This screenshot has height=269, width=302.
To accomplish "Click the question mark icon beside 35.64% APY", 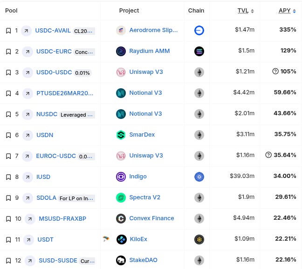I will [268, 155].
